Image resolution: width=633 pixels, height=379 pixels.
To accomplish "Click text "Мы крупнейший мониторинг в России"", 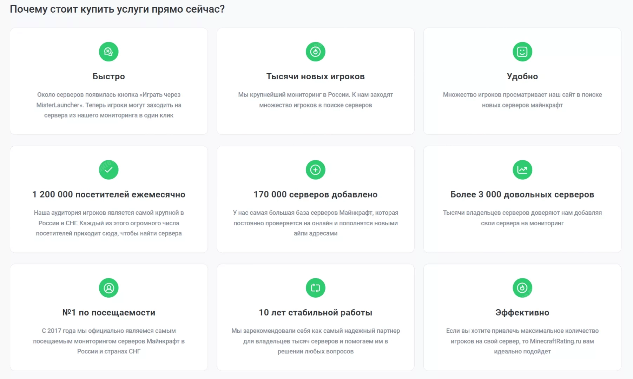I will [315, 100].
